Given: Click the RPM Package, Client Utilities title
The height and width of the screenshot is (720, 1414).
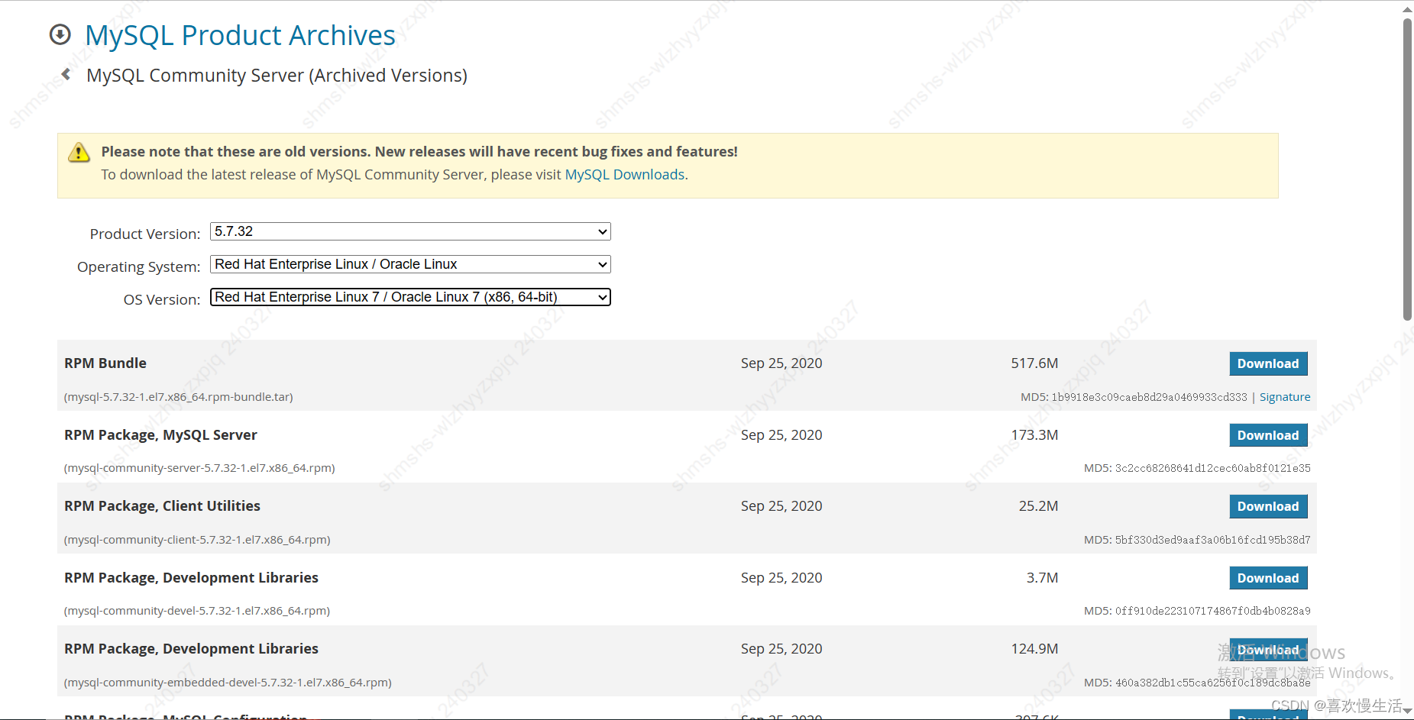Looking at the screenshot, I should [x=162, y=506].
